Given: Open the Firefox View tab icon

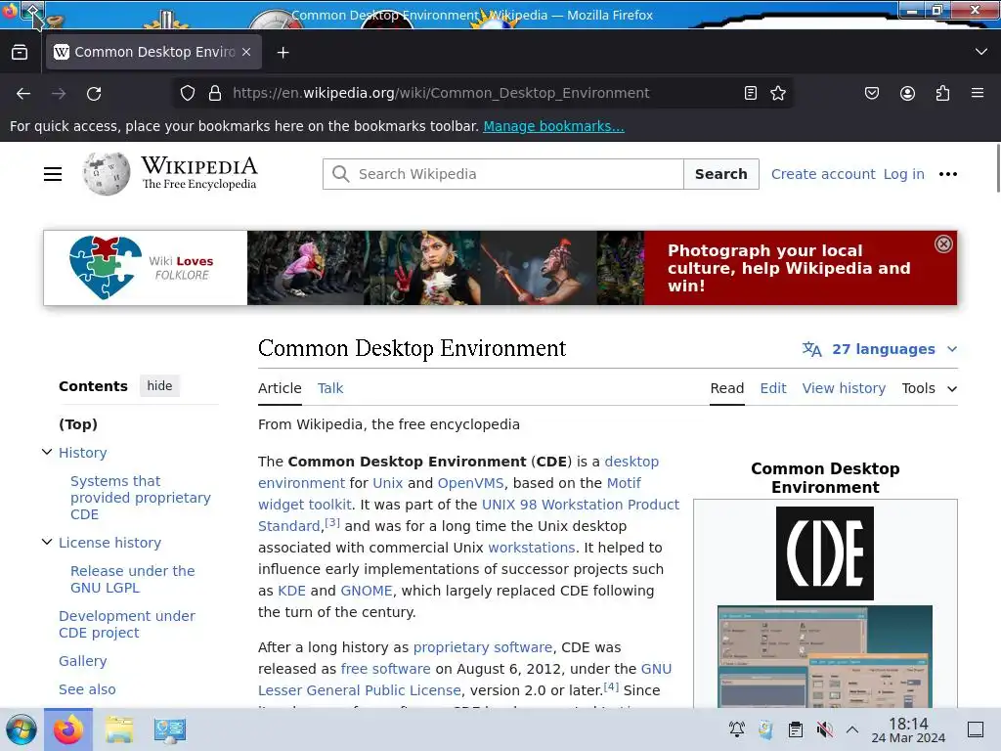Looking at the screenshot, I should (20, 52).
